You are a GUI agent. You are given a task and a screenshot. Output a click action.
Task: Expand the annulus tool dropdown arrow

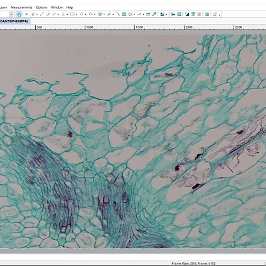[x=104, y=15]
